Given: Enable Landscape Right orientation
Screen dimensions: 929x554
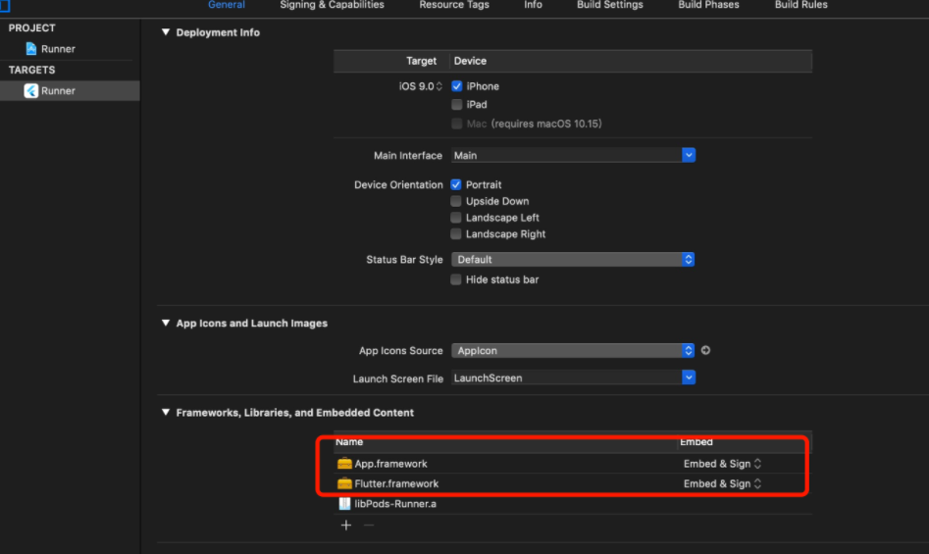Looking at the screenshot, I should pos(456,233).
